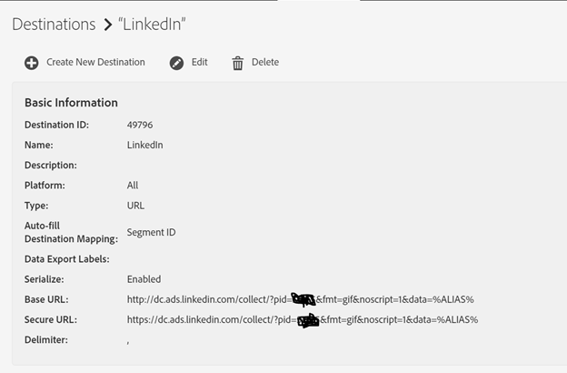Click the Platform value All
Viewport: 567px width, 373px height.
tap(133, 186)
